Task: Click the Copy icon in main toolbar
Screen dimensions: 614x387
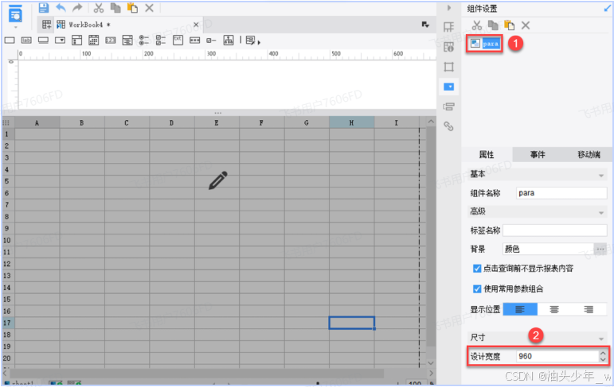Action: coord(115,8)
